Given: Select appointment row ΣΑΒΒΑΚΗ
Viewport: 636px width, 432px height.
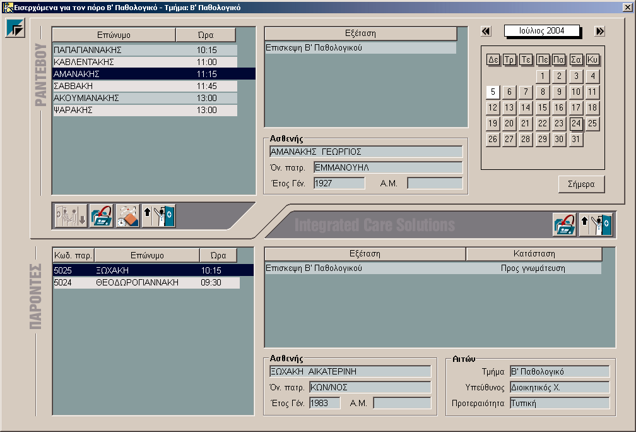Looking at the screenshot, I should (x=145, y=86).
